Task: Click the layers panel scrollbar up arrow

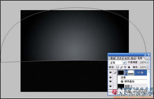Action: point(148,71)
